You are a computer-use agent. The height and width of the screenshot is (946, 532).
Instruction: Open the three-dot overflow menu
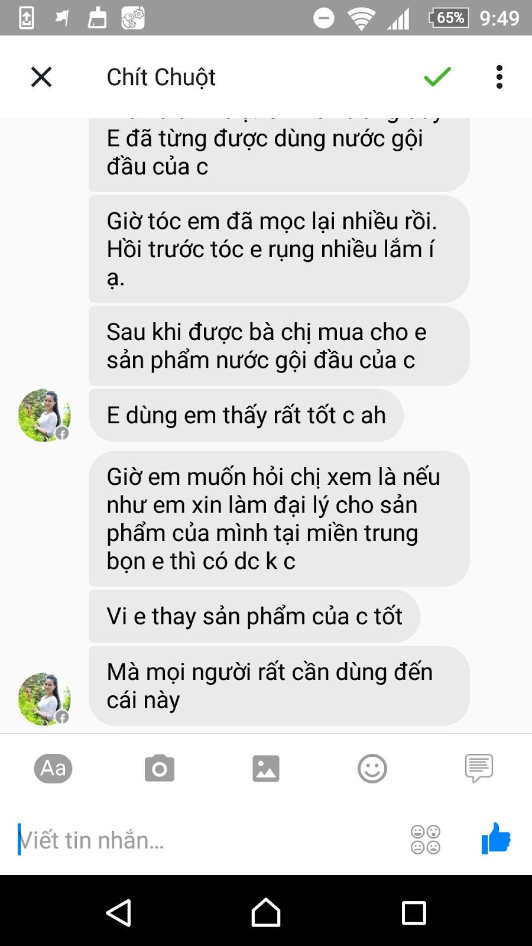click(x=499, y=77)
